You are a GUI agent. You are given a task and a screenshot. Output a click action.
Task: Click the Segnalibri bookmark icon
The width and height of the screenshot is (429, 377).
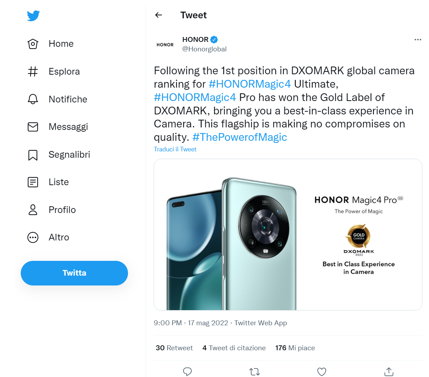33,155
